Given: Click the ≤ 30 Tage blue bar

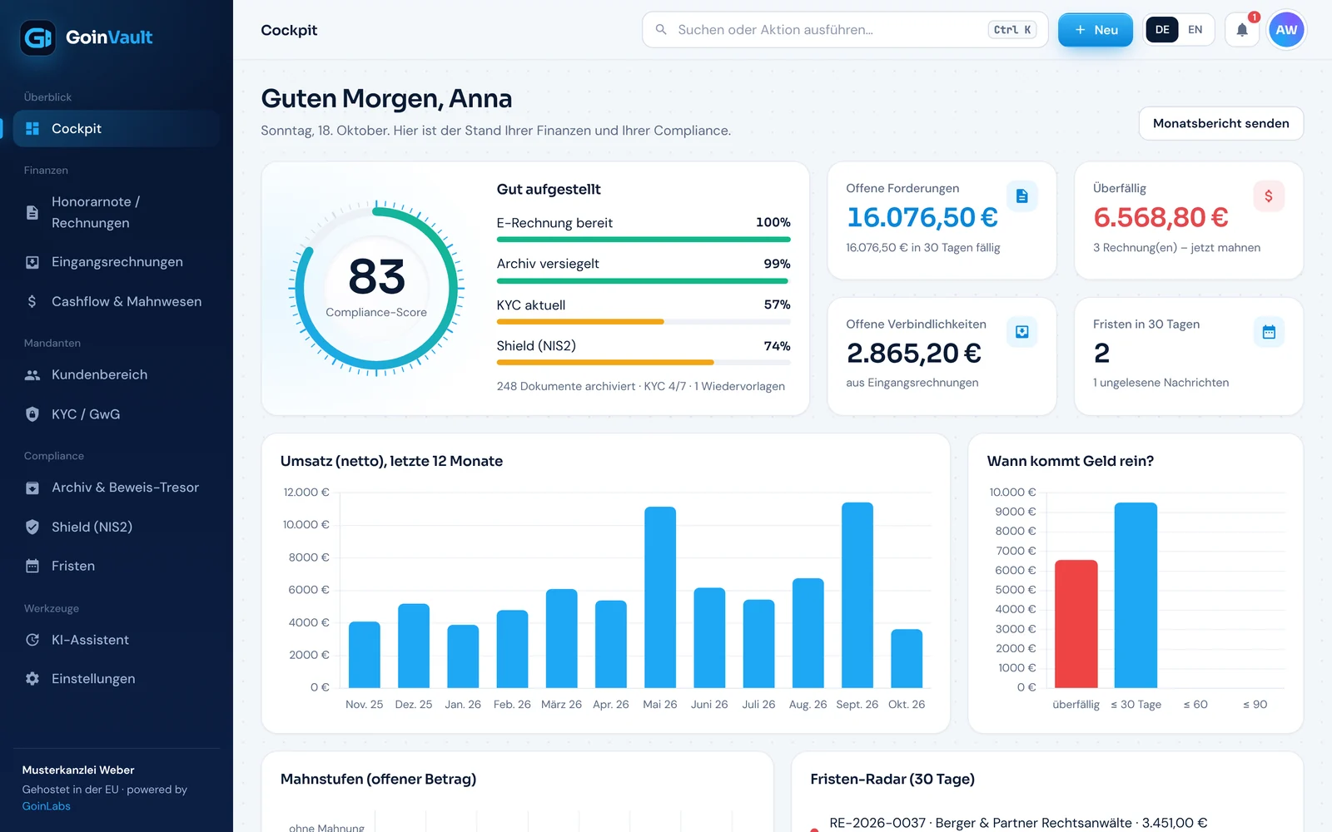Looking at the screenshot, I should (1136, 595).
